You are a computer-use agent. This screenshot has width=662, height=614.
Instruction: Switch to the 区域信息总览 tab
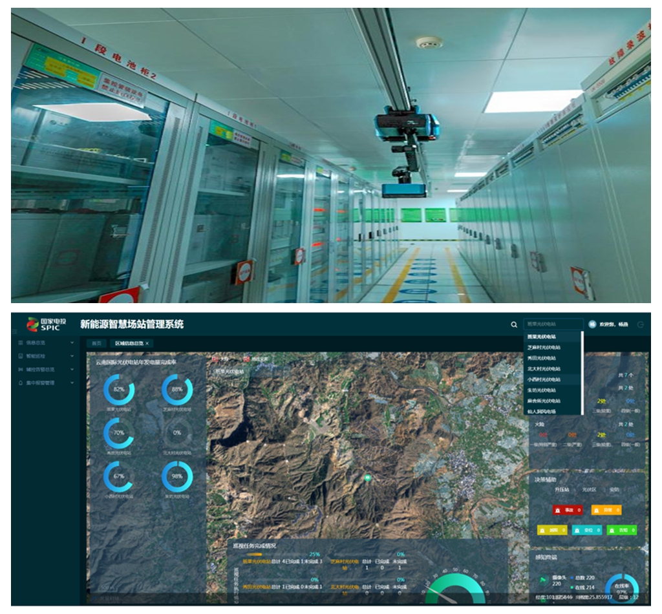(132, 343)
